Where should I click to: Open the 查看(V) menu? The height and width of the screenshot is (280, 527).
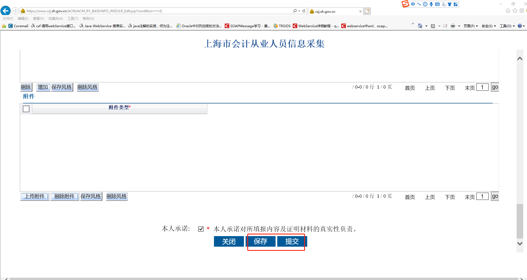[38, 19]
